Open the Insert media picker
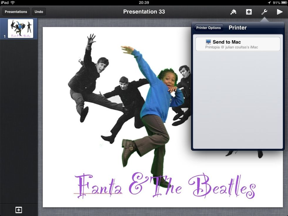Screen dimensions: 288x216 point(249,12)
